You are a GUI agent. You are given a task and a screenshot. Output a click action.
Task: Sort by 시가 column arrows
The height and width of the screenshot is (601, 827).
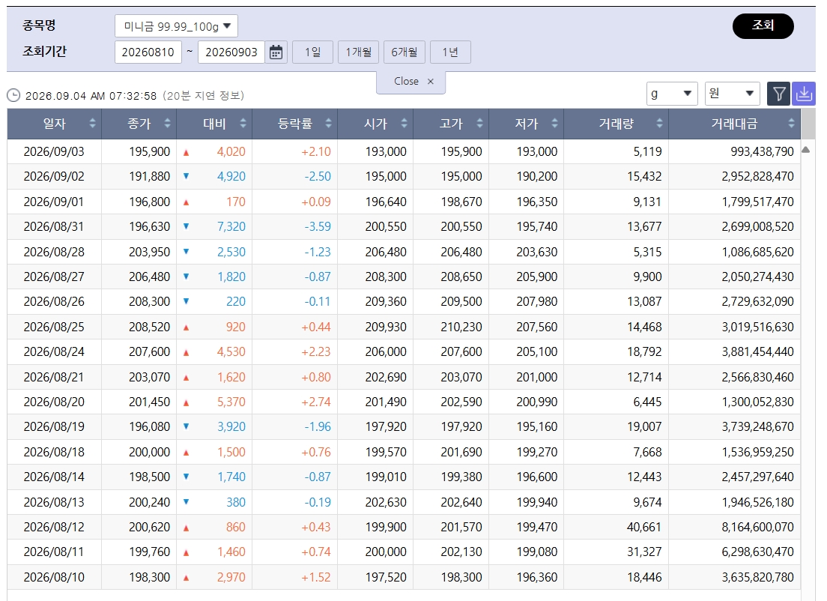point(404,124)
